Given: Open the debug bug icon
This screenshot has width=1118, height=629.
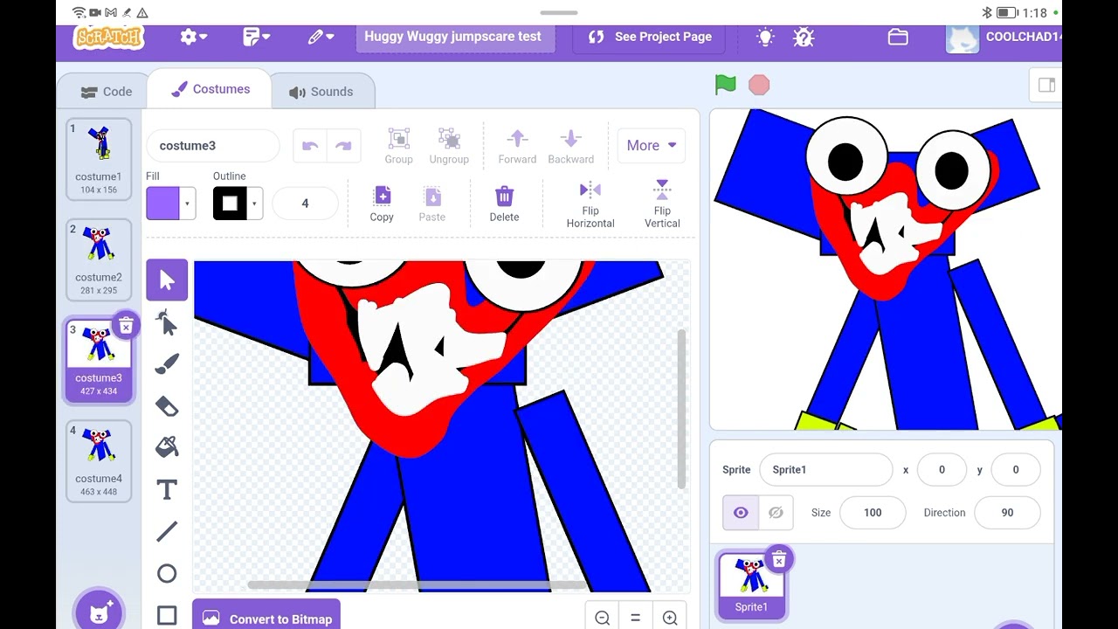Looking at the screenshot, I should pyautogui.click(x=804, y=37).
